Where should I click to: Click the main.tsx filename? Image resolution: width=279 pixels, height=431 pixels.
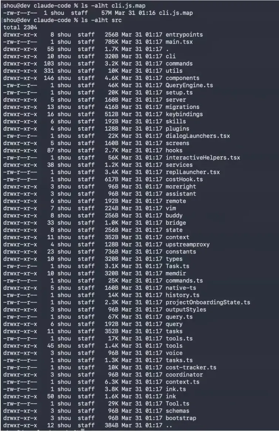179,42
